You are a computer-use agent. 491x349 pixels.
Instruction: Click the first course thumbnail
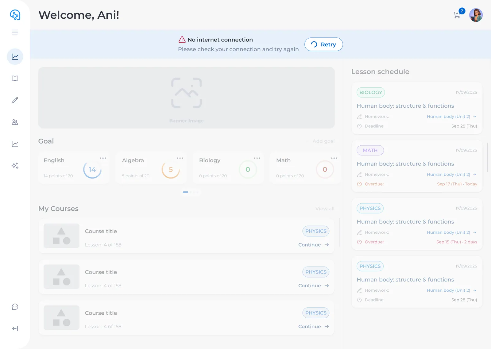pos(61,236)
